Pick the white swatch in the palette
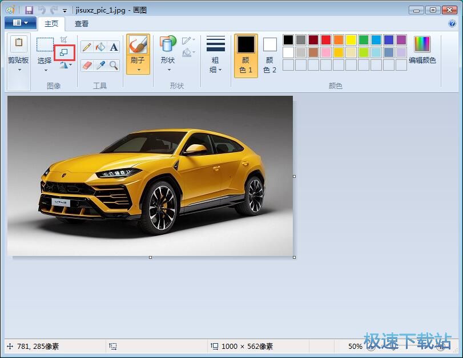The height and width of the screenshot is (358, 463). (288, 52)
